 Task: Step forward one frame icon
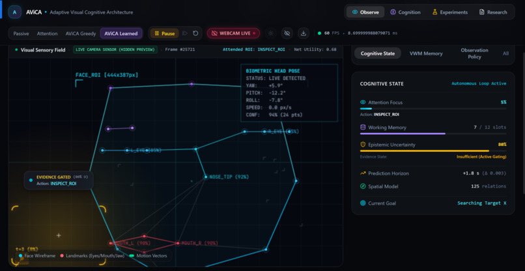pos(184,33)
